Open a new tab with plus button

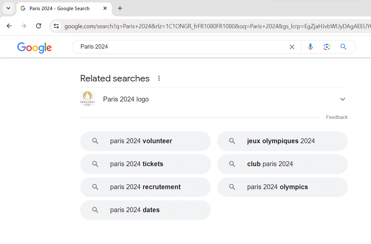click(120, 8)
